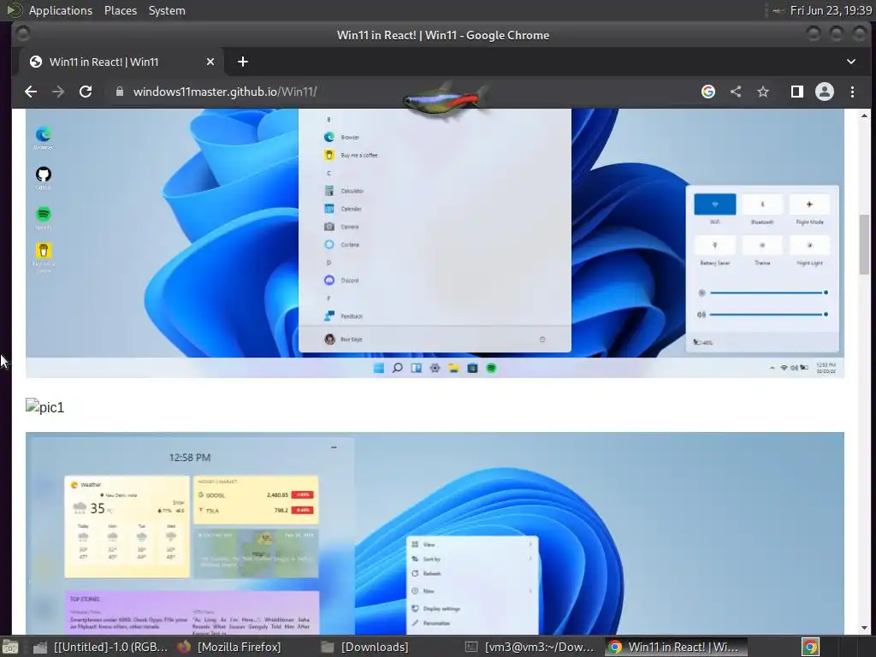Click the Forward navigation arrow
The height and width of the screenshot is (657, 876).
tap(58, 92)
